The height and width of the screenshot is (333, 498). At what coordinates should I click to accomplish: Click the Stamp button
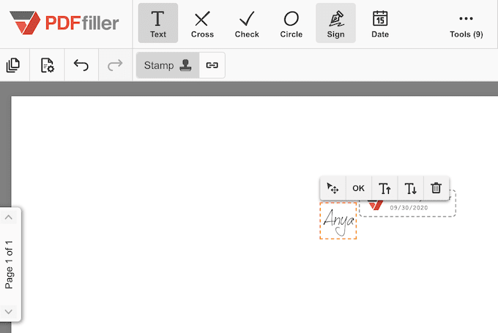click(168, 65)
